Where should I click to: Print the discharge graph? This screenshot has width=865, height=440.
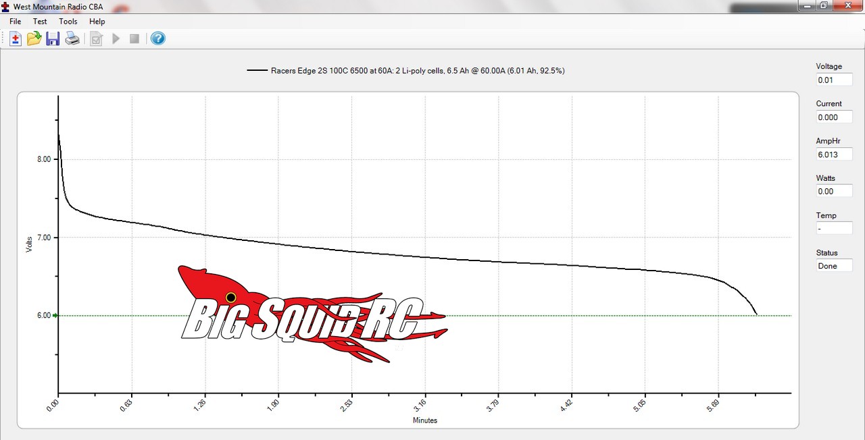(x=72, y=38)
